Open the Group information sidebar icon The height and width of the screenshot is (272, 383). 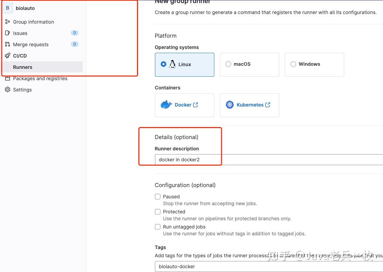7,22
